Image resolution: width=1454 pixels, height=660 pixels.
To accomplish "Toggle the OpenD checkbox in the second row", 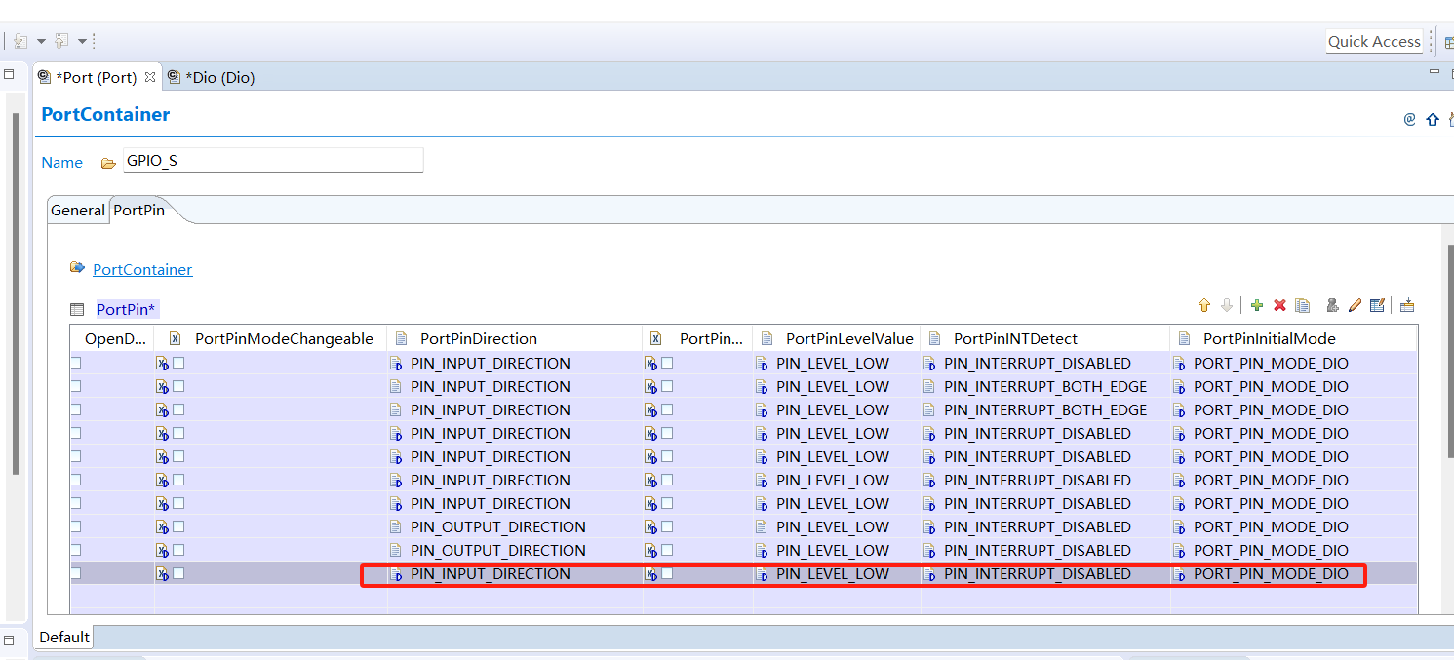I will 75,386.
